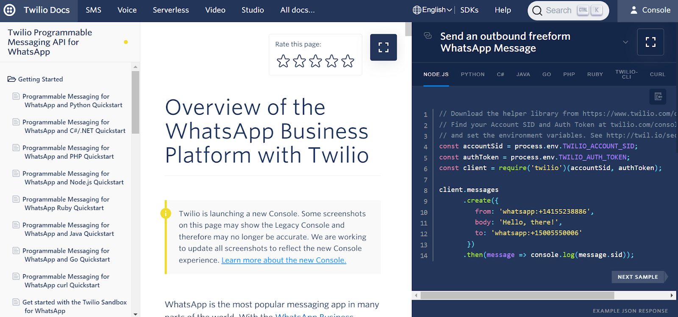Click document icon beside Python Quickstart
The height and width of the screenshot is (317, 678).
point(16,96)
